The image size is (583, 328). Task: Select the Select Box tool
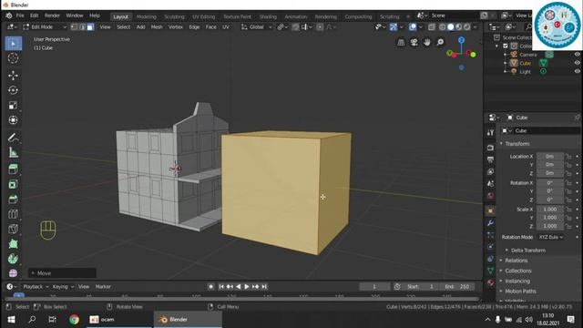tap(14, 44)
